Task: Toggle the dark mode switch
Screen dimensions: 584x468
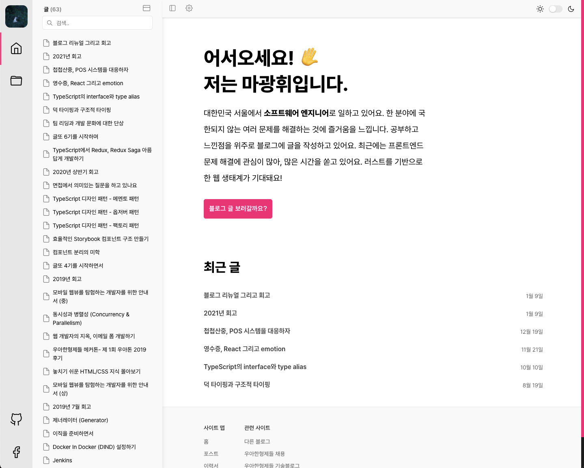Action: coord(555,8)
